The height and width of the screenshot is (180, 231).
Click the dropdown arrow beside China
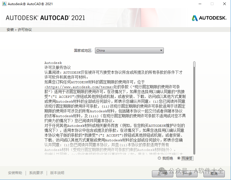click(161, 51)
